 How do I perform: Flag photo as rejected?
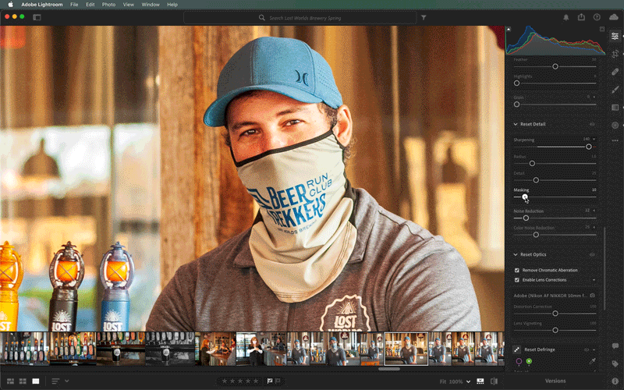(278, 381)
